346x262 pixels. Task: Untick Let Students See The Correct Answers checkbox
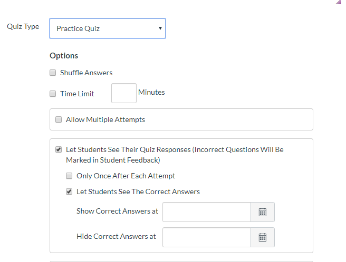(69, 192)
